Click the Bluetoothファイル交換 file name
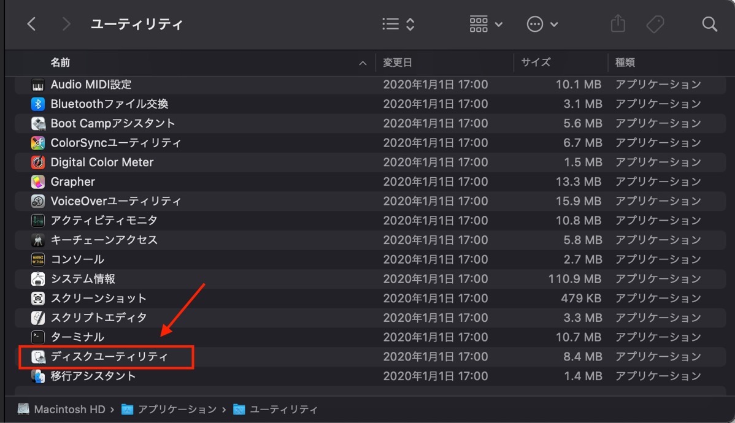 (109, 104)
